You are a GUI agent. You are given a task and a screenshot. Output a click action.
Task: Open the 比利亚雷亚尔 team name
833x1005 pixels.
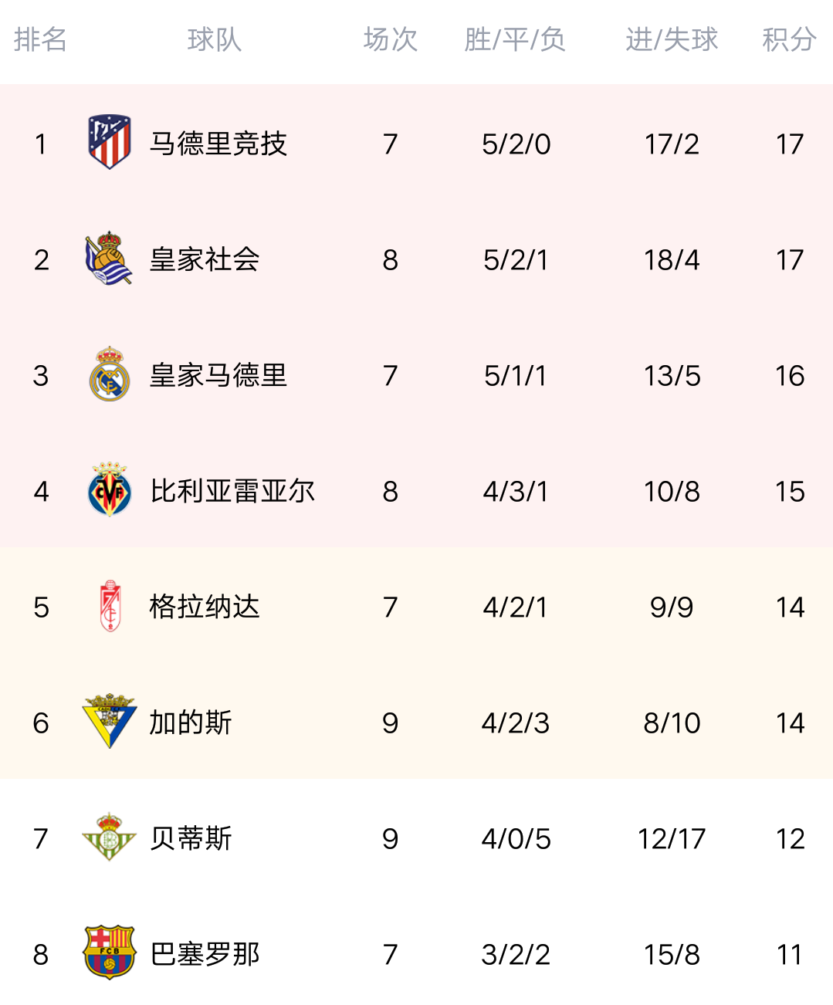pyautogui.click(x=232, y=491)
